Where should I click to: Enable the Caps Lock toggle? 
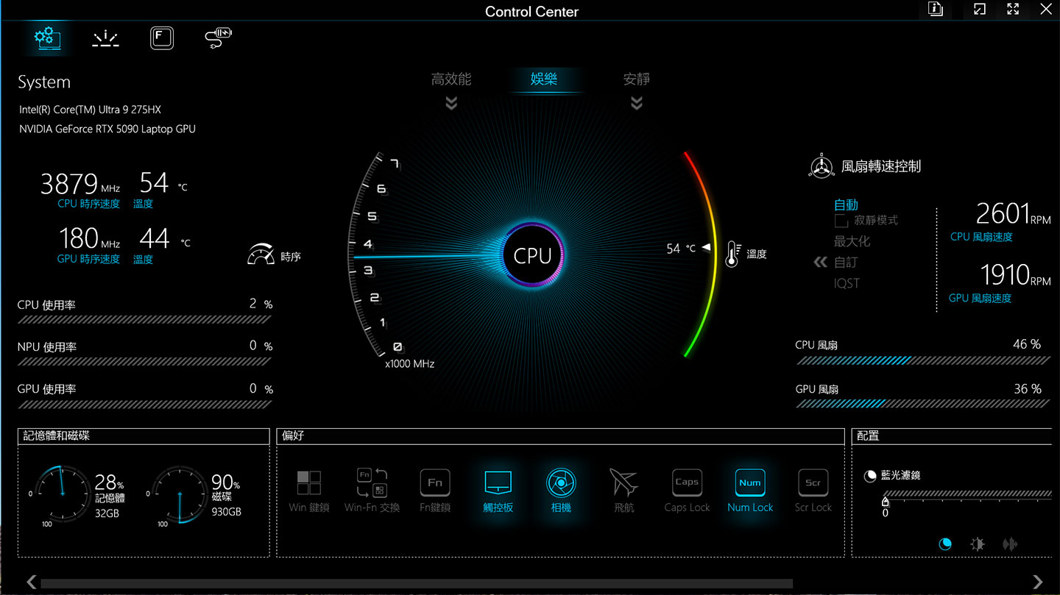[686, 483]
